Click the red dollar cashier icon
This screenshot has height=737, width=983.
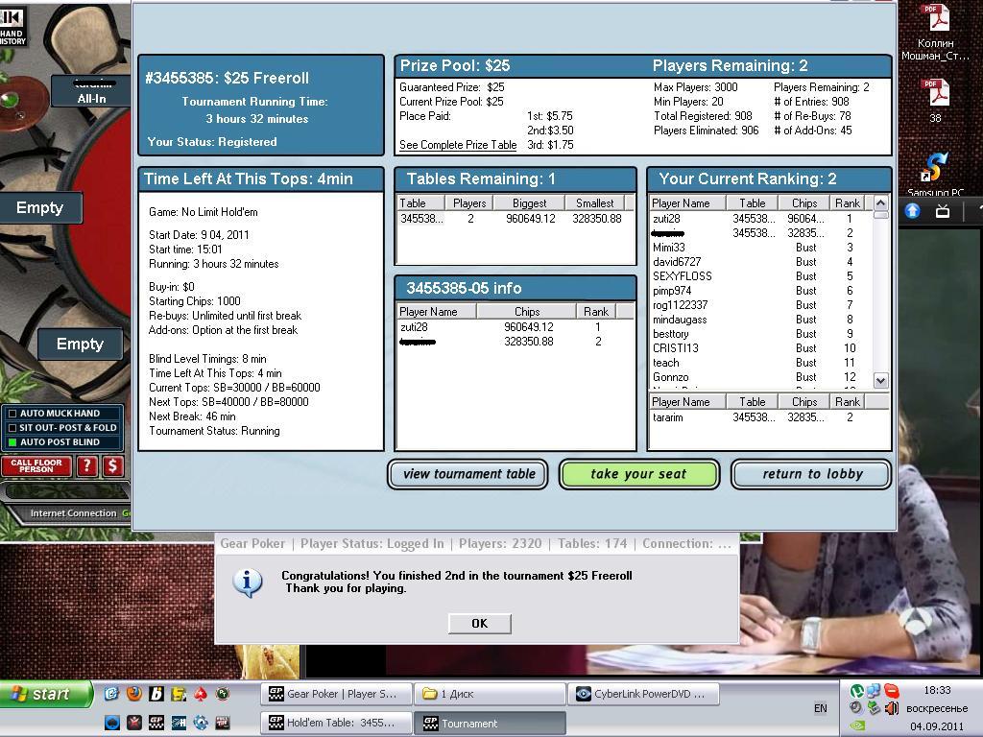coord(113,465)
